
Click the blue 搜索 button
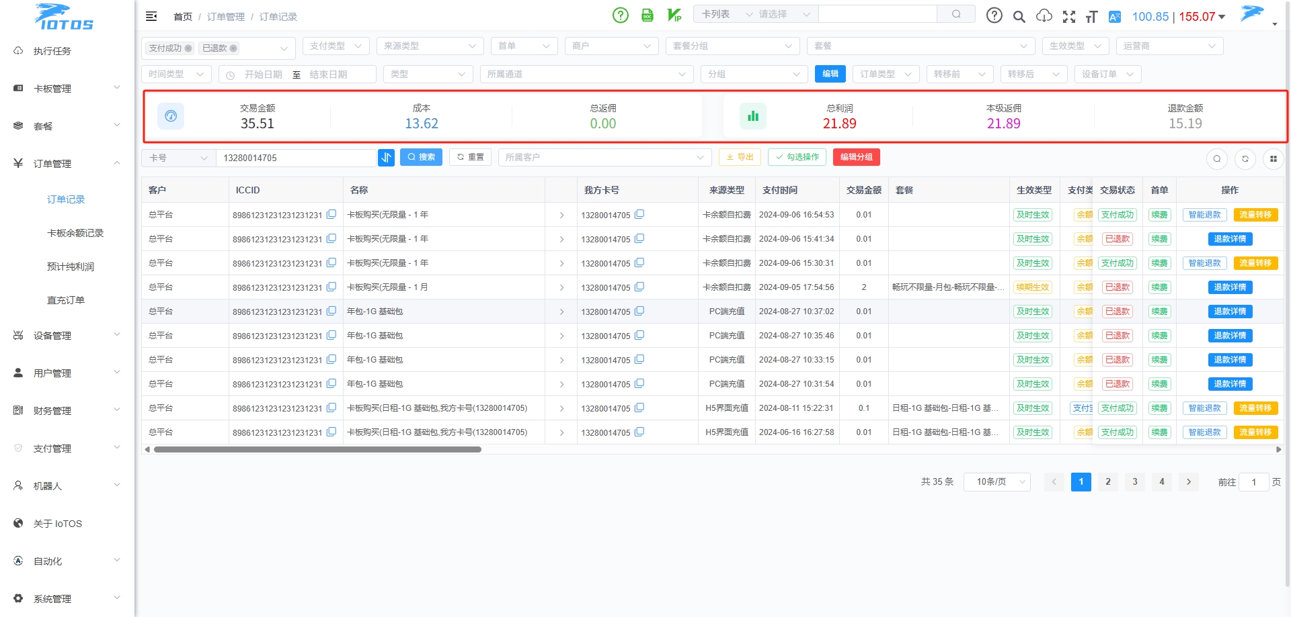pos(421,157)
